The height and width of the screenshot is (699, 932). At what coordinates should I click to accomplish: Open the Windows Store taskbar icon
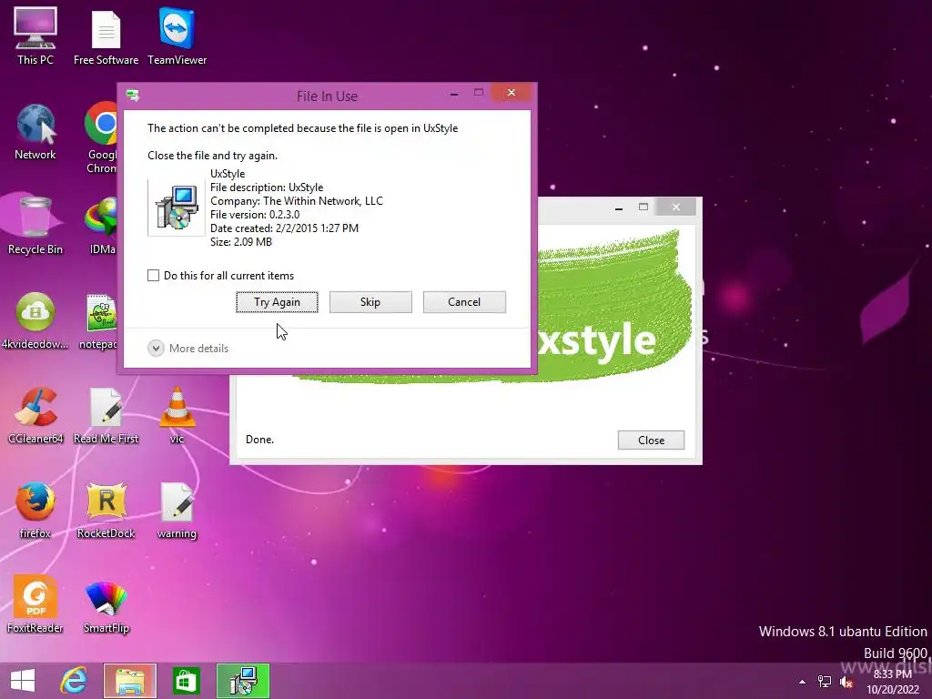pyautogui.click(x=186, y=681)
